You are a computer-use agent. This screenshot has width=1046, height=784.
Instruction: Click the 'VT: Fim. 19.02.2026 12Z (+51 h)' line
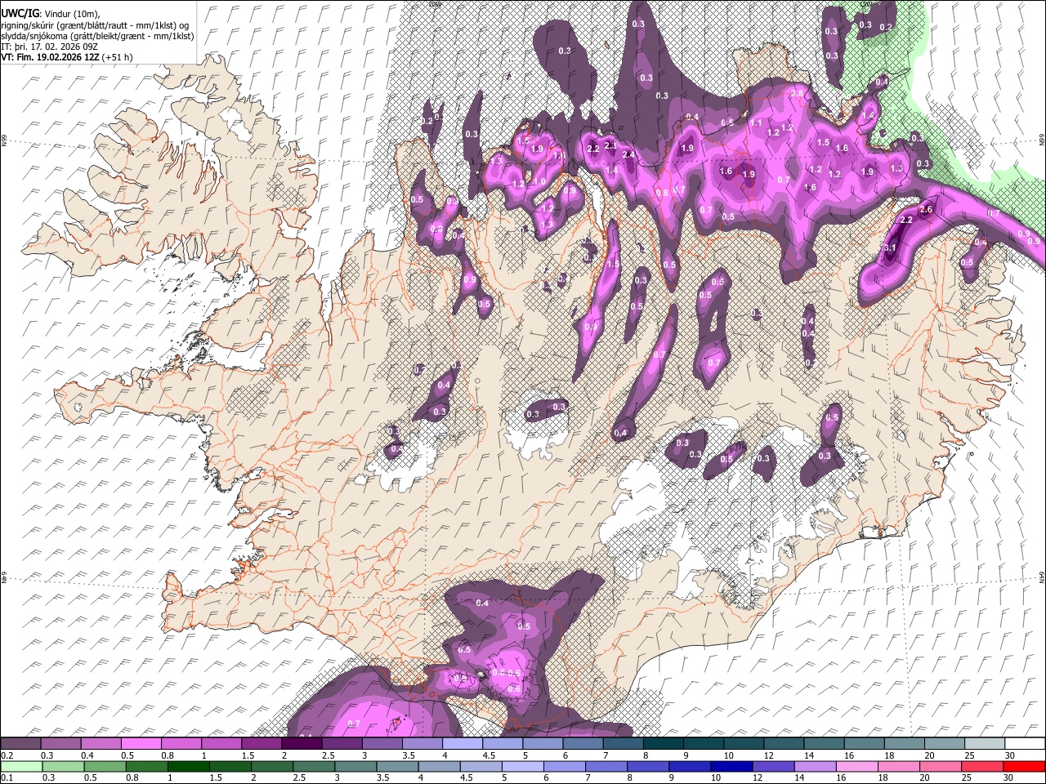(x=66, y=57)
